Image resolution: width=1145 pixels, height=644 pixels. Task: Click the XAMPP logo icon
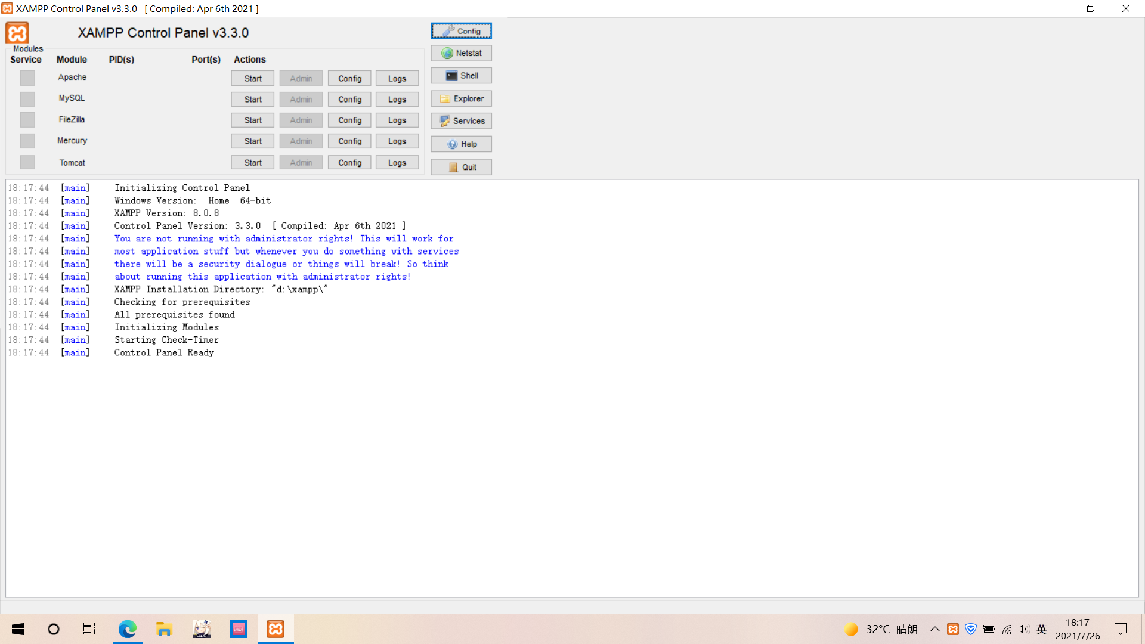coord(17,33)
